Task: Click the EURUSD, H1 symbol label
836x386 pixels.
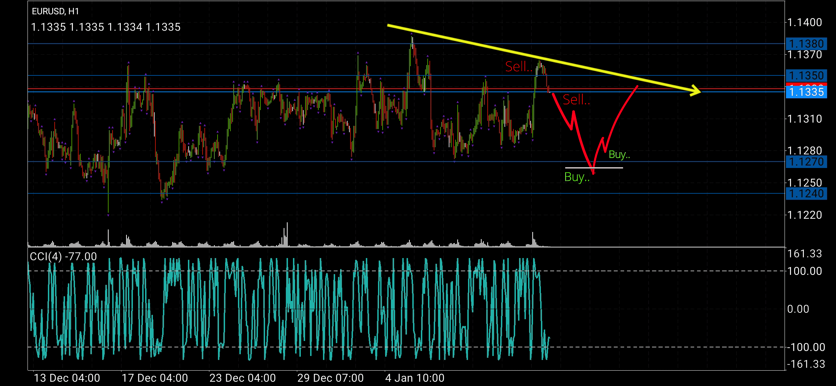Action: pyautogui.click(x=55, y=11)
